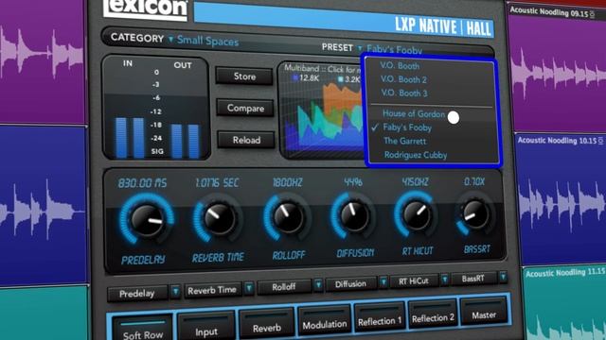This screenshot has width=606, height=340.
Task: Click the 4150HZ RT HiCut value
Action: click(x=415, y=181)
